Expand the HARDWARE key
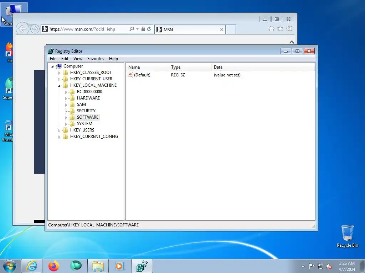 [66, 98]
